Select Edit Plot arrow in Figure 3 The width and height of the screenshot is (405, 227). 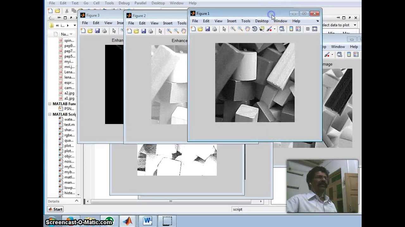pyautogui.click(x=114, y=31)
